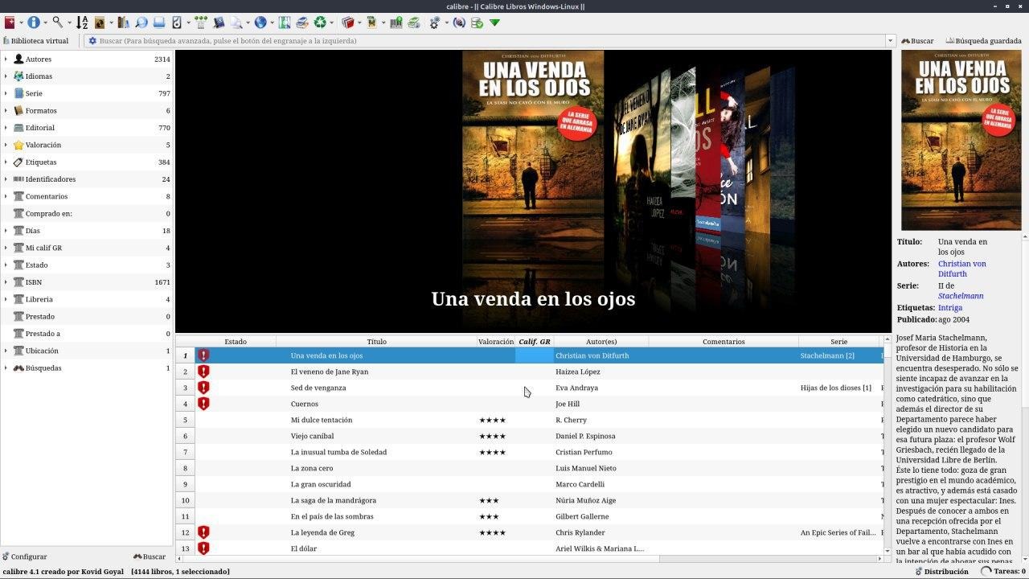The width and height of the screenshot is (1029, 579).
Task: Click the red status icon for Cuernos
Action: click(203, 404)
